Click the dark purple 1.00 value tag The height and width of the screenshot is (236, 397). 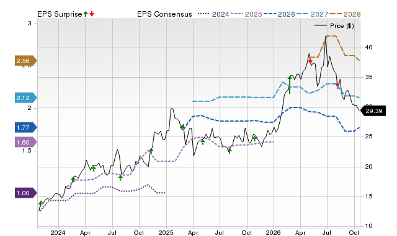click(x=26, y=193)
